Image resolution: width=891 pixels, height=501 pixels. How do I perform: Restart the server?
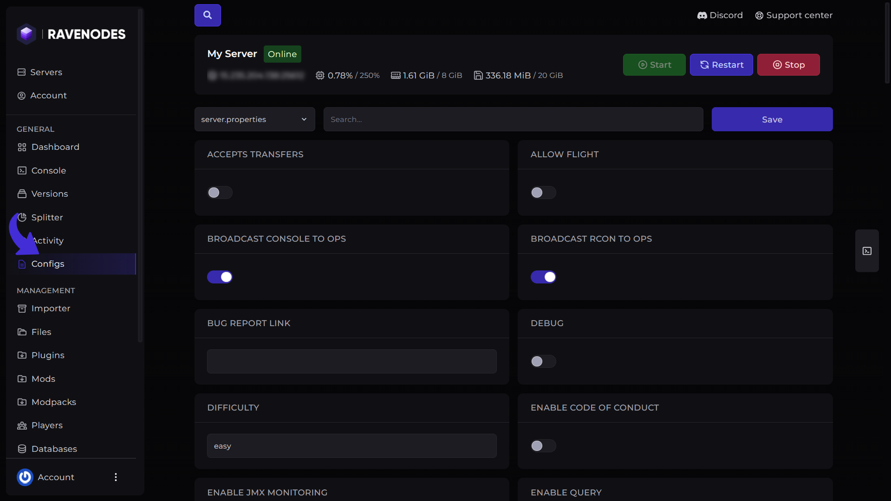click(721, 65)
